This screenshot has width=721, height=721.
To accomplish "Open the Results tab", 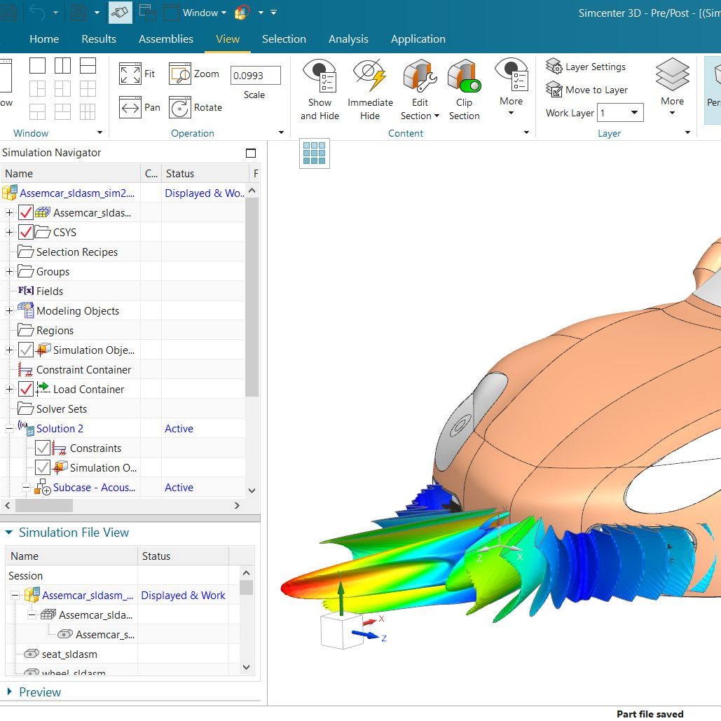I will pos(99,39).
